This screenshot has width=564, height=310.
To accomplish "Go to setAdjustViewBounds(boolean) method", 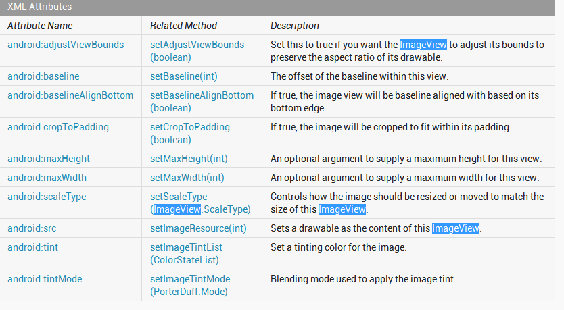I will click(x=197, y=51).
